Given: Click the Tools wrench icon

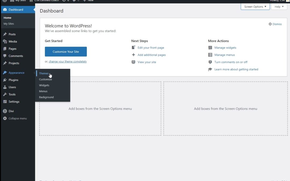Looking at the screenshot, I should pyautogui.click(x=5, y=94).
